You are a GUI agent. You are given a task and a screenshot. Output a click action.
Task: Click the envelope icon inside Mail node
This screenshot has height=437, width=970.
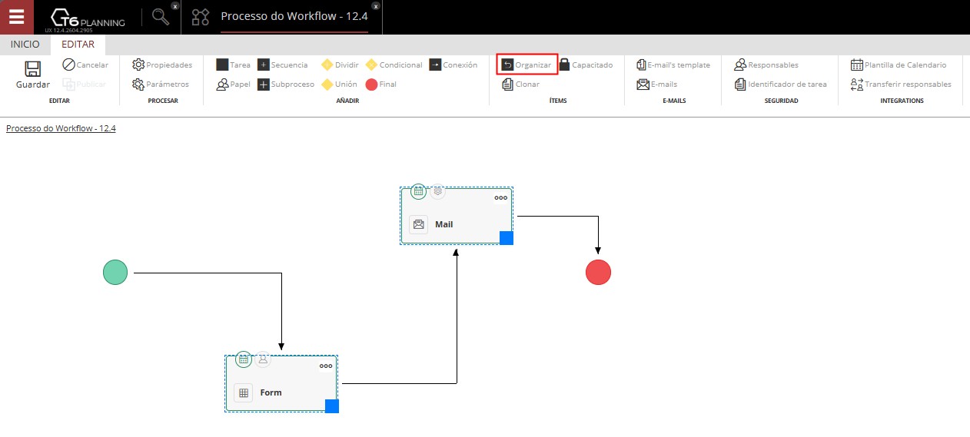coord(418,224)
